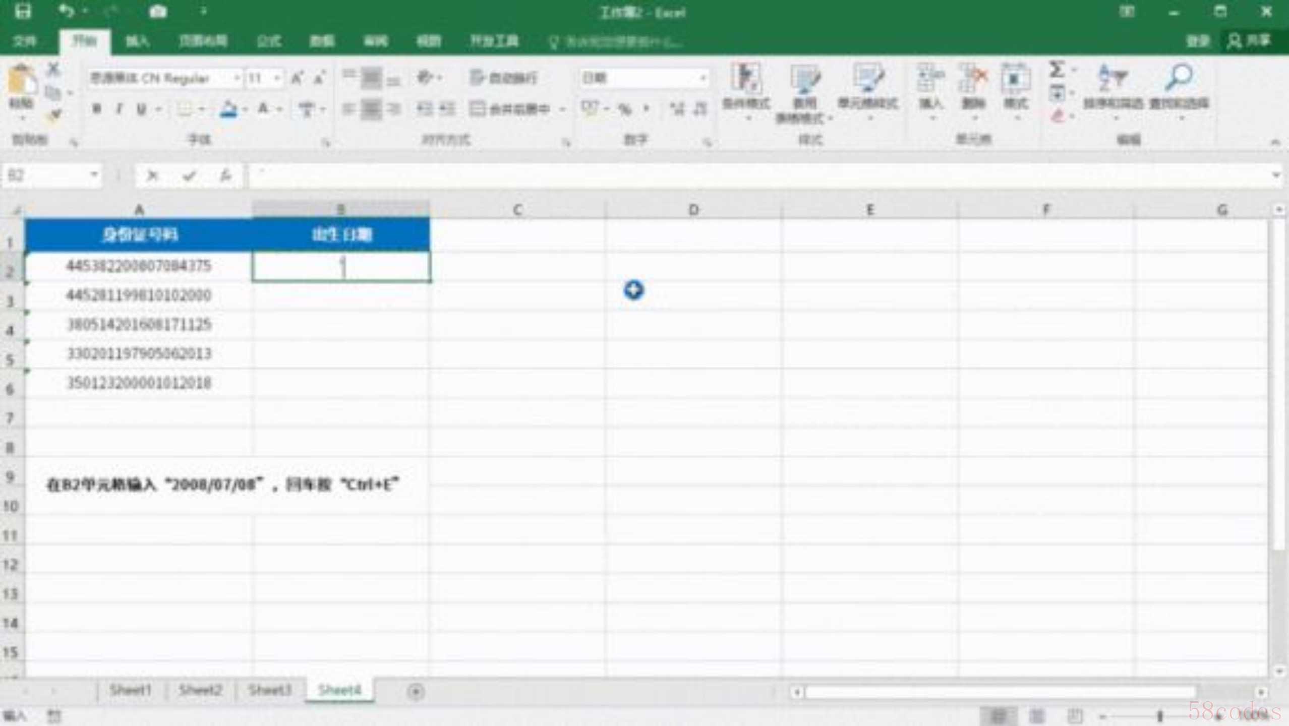Click the Sort and Filter icon
Image resolution: width=1289 pixels, height=726 pixels.
click(1112, 78)
